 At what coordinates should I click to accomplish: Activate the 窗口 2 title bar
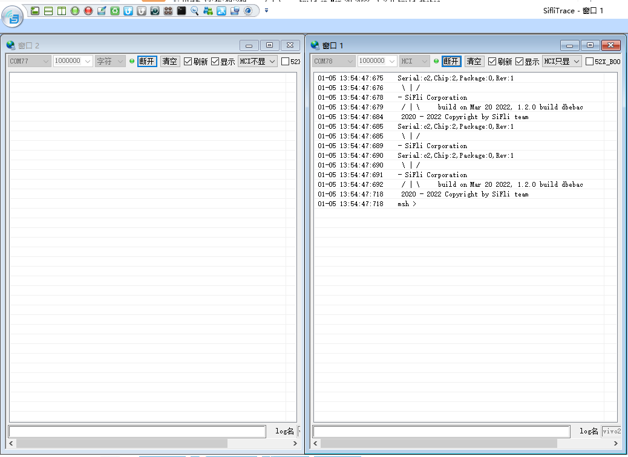[121, 45]
